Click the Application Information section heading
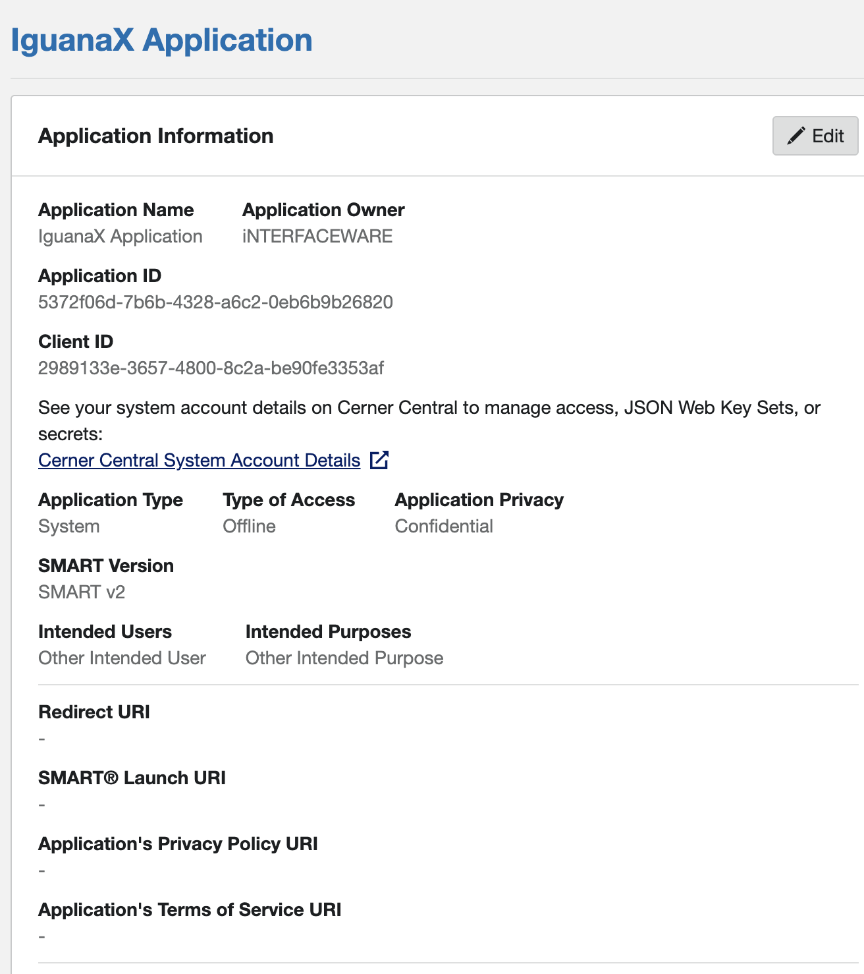The width and height of the screenshot is (864, 974). point(155,136)
